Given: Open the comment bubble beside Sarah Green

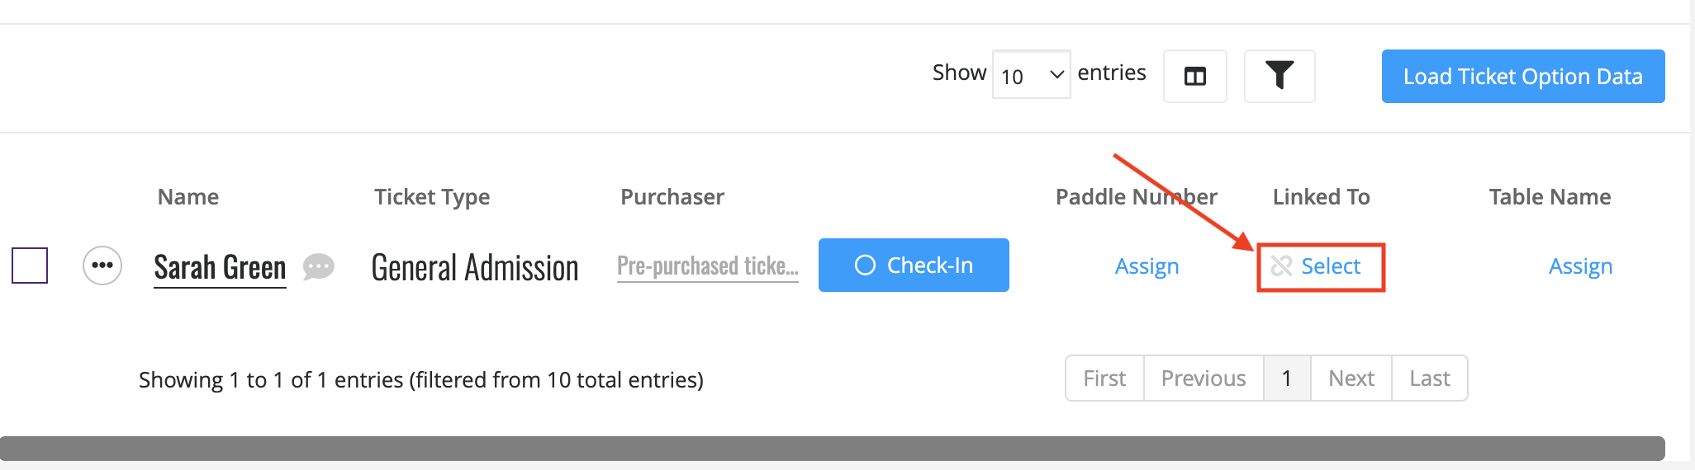Looking at the screenshot, I should click(x=318, y=266).
